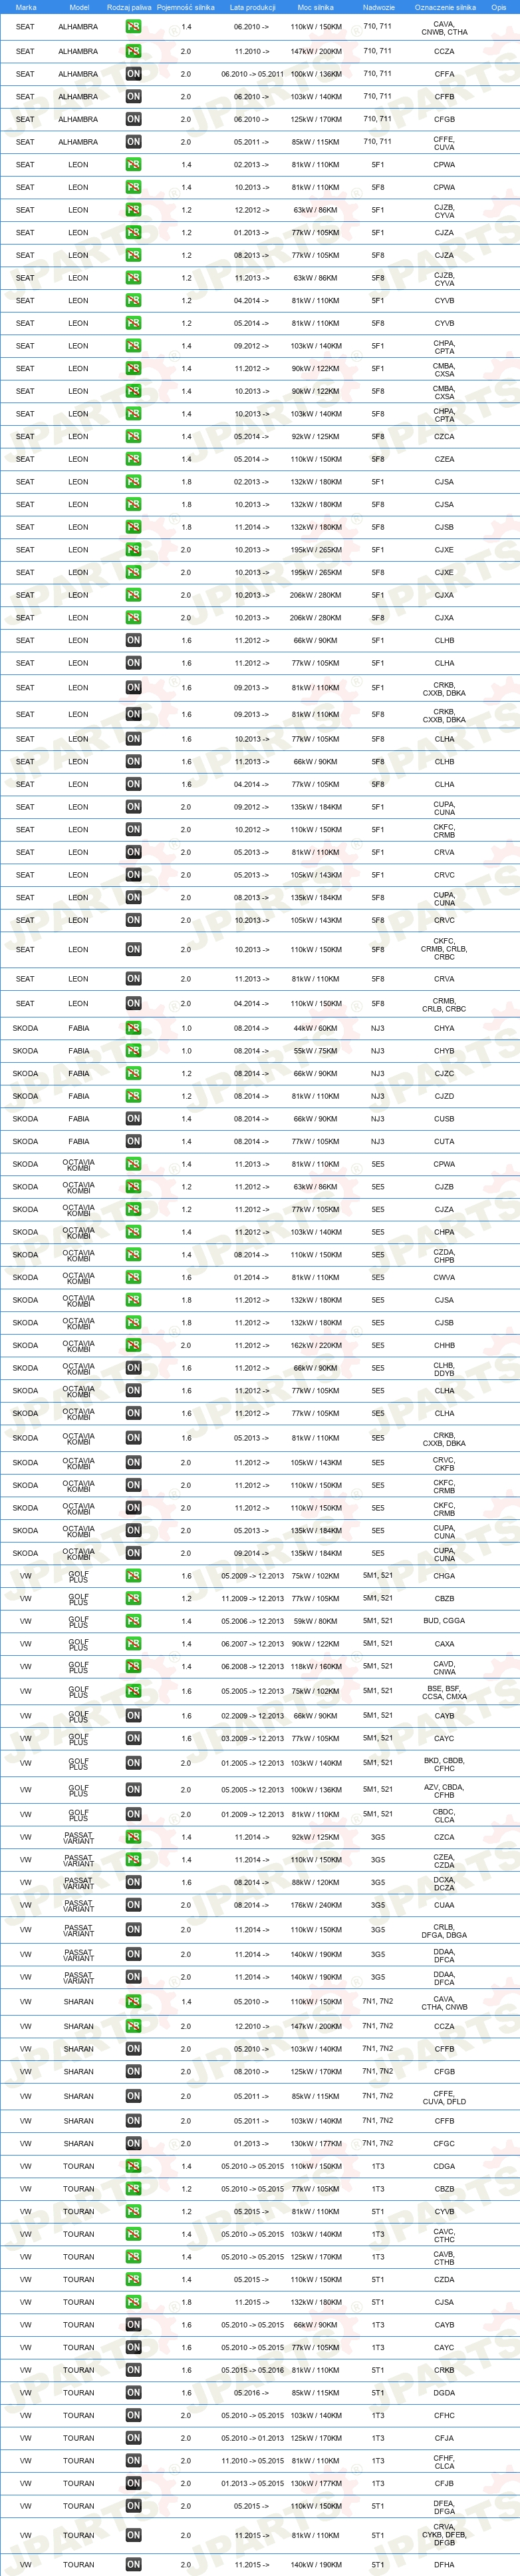Click the diesel icon in Golf Plus CAYB row
520x2576 pixels.
point(133,1715)
